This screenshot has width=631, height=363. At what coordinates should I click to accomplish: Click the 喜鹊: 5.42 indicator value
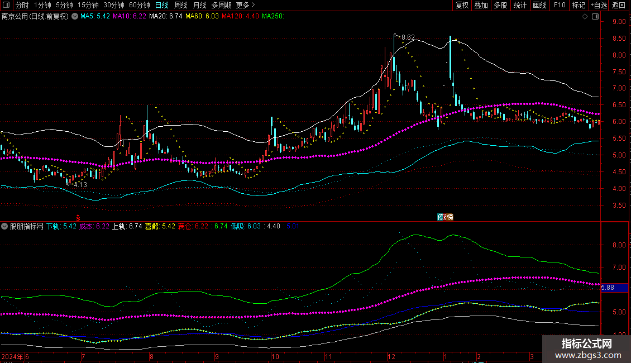tap(160, 226)
